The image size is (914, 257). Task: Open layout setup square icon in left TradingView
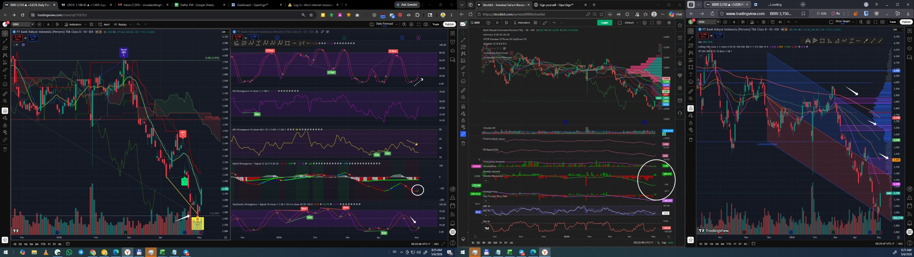click(x=371, y=24)
